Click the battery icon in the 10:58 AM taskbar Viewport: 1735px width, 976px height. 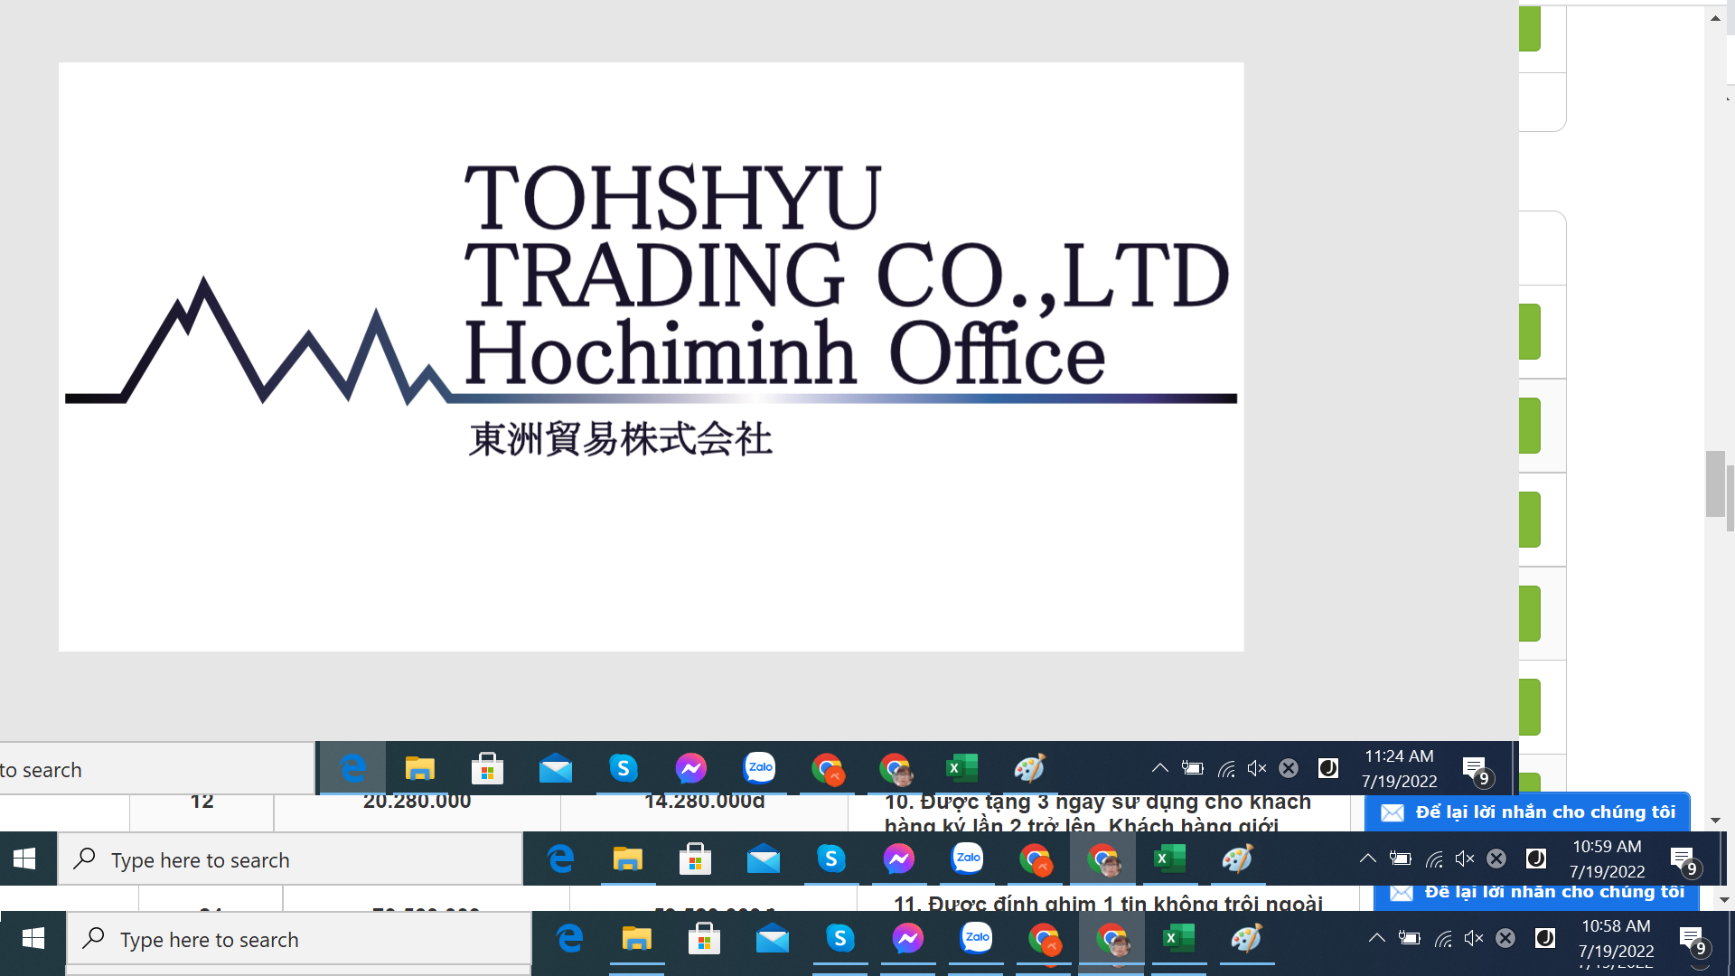(1409, 938)
